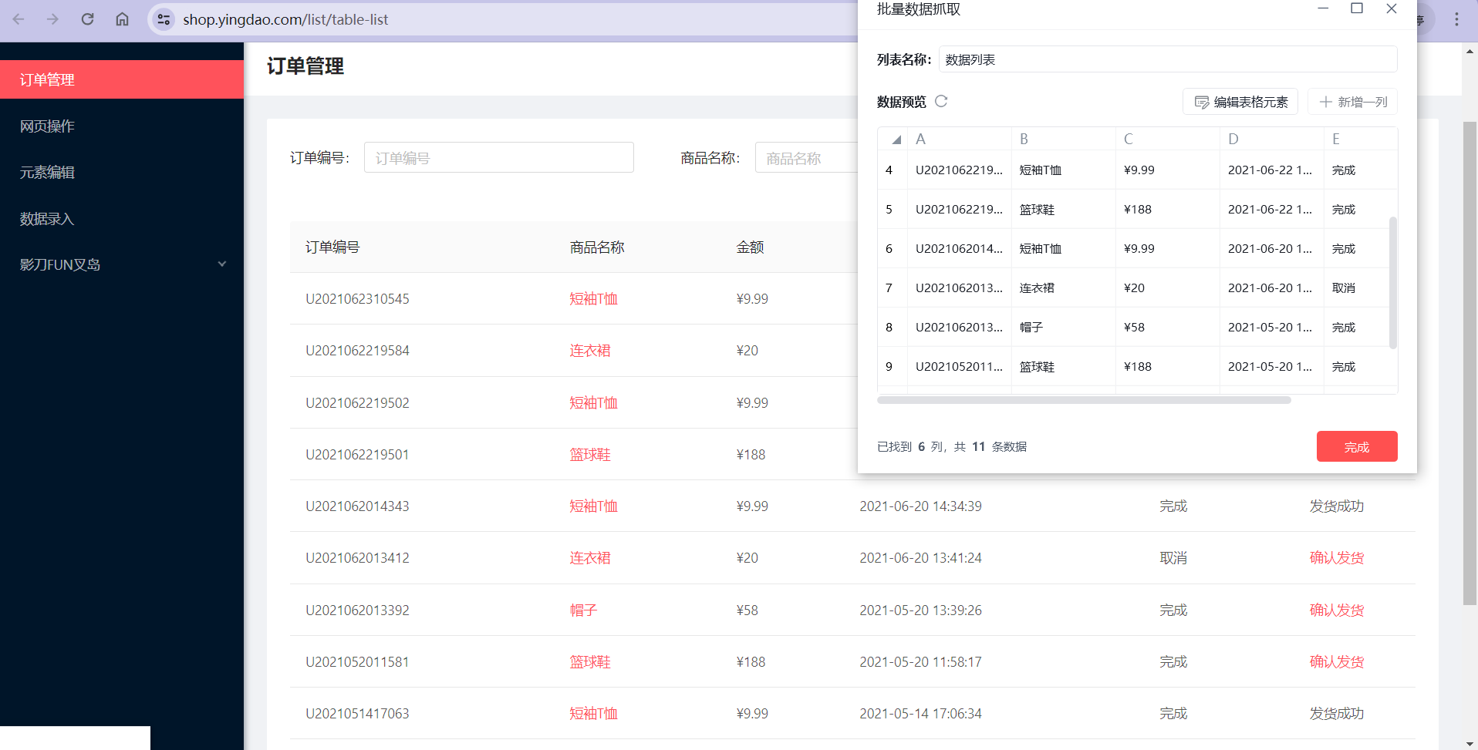Image resolution: width=1478 pixels, height=750 pixels.
Task: Open the browser three-dot menu
Action: (x=1456, y=19)
